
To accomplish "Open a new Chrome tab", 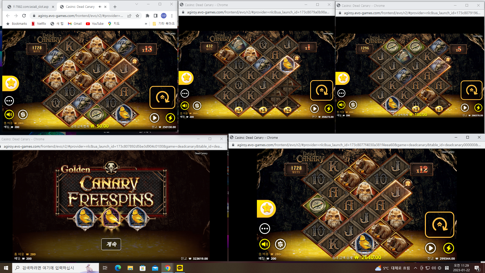I will (x=115, y=7).
